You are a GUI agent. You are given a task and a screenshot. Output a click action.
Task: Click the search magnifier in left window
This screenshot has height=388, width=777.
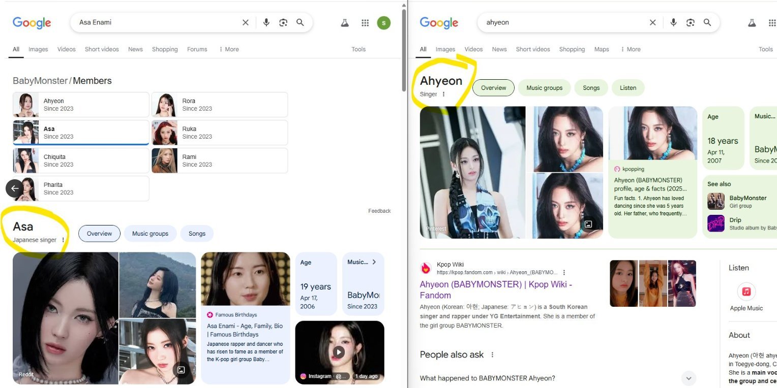(x=300, y=22)
